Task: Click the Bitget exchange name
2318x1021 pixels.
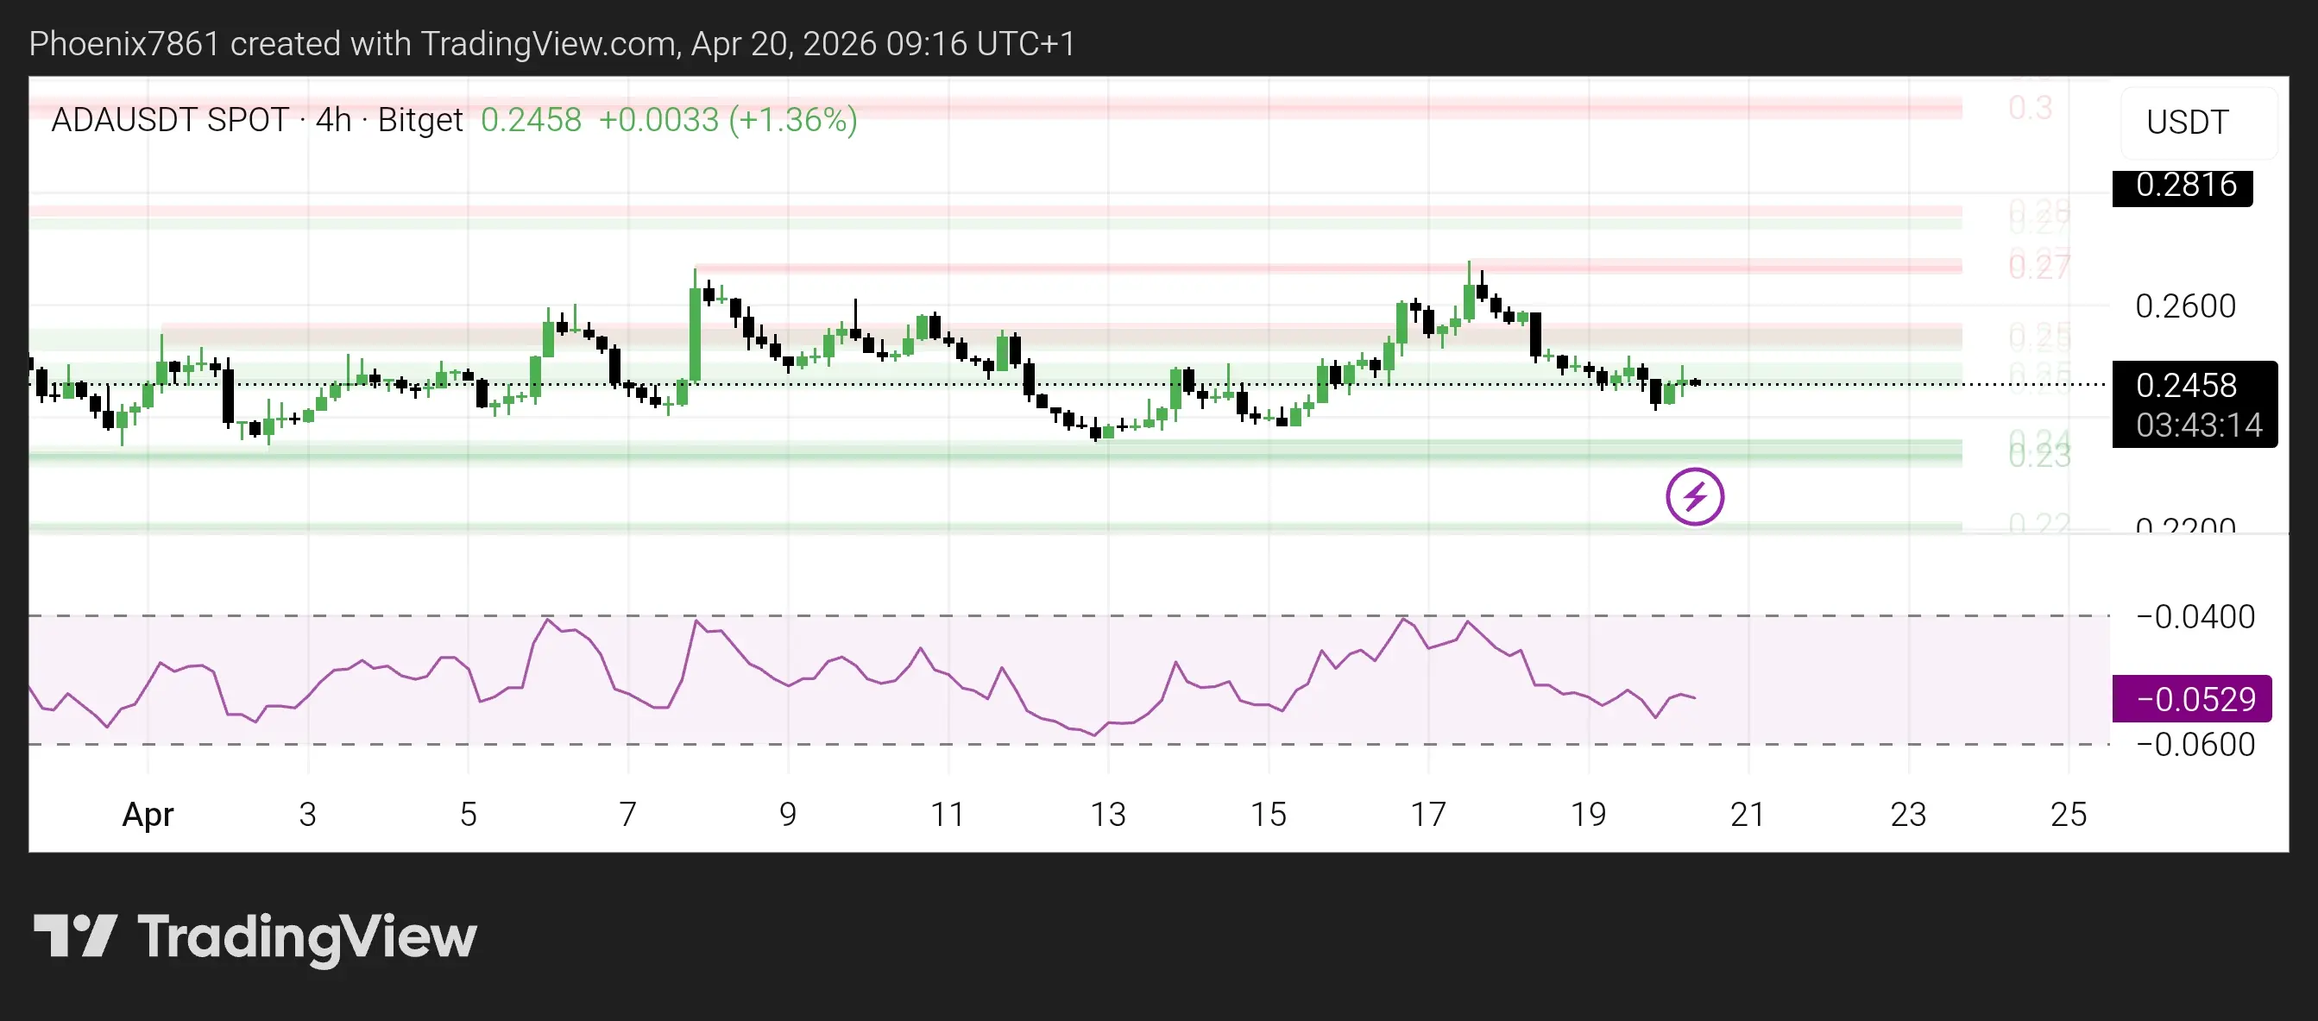Action: [x=419, y=120]
